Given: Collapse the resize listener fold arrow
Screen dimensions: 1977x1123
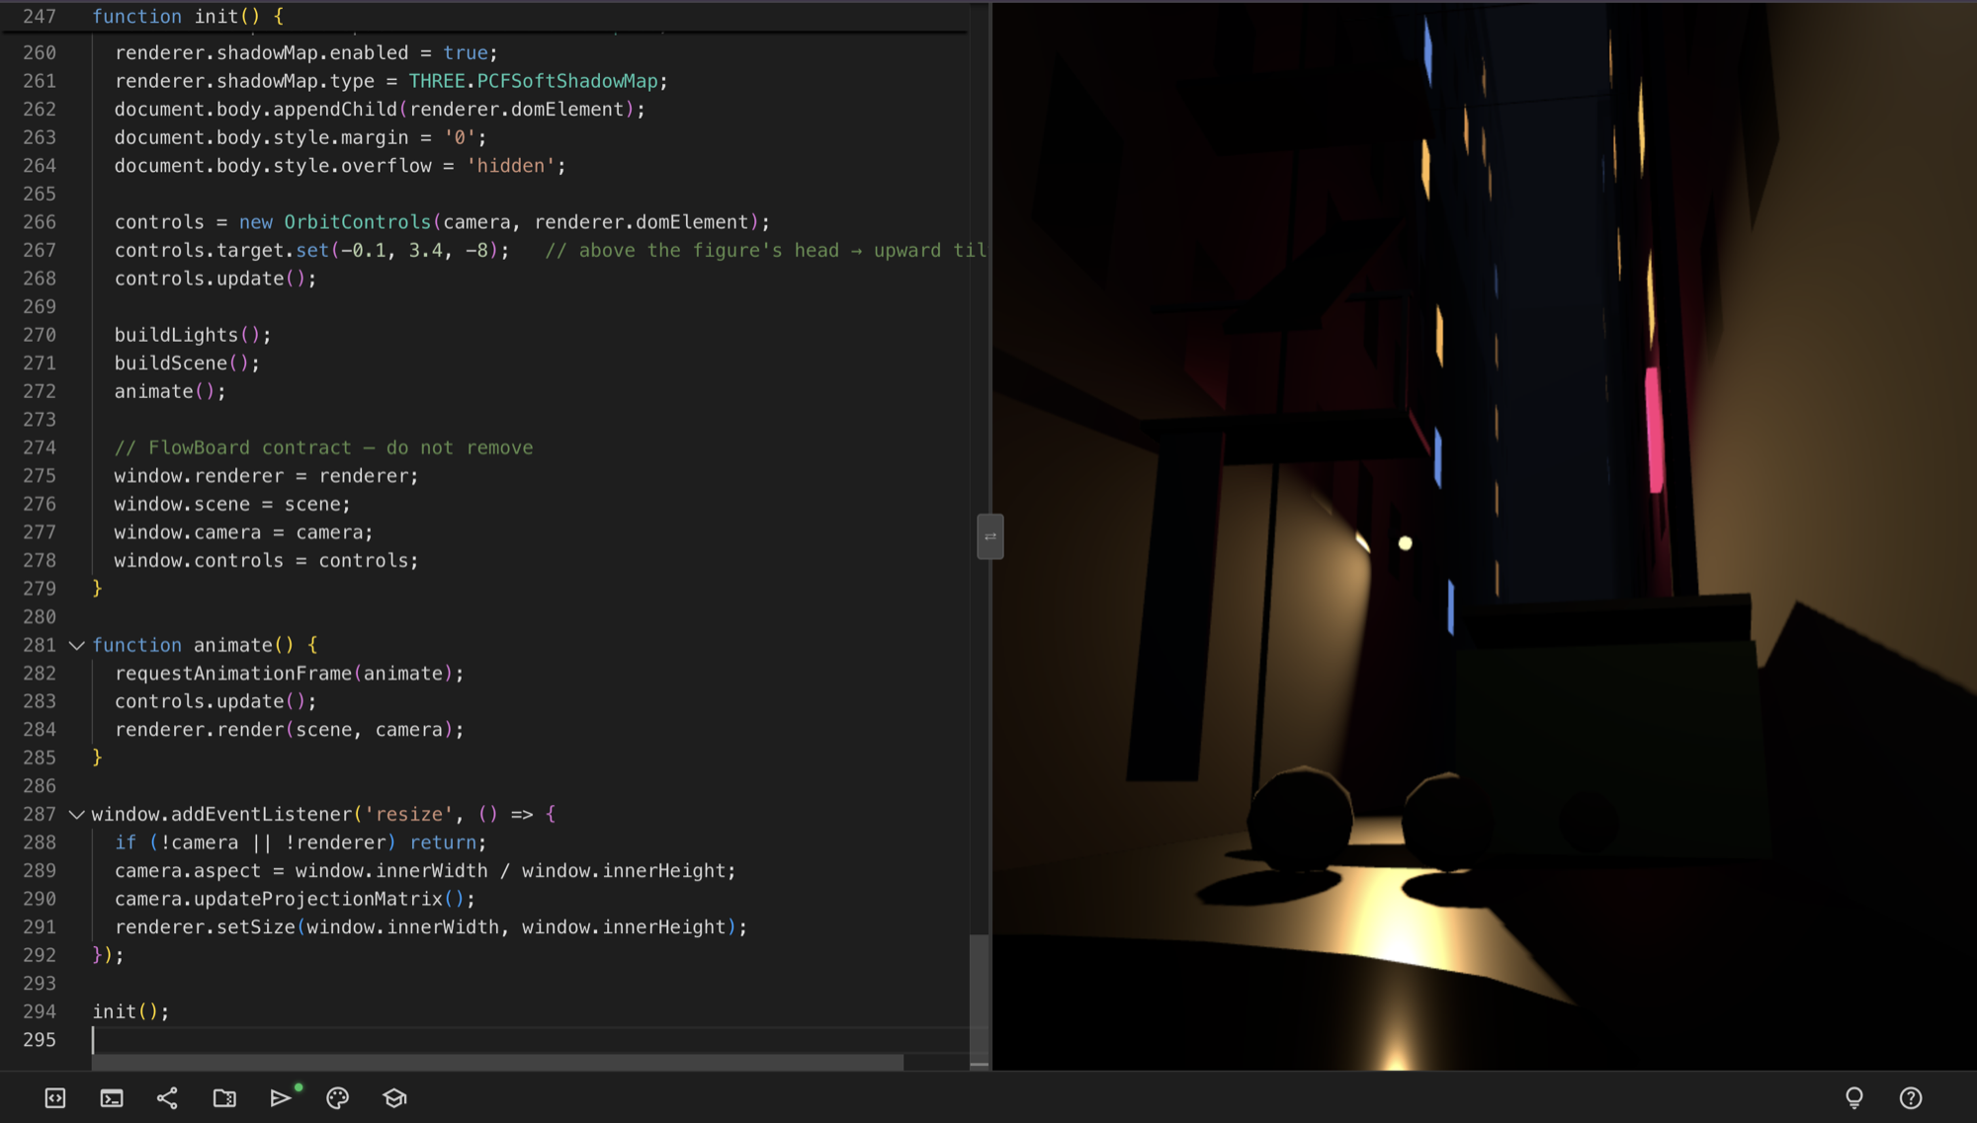Looking at the screenshot, I should pyautogui.click(x=76, y=815).
